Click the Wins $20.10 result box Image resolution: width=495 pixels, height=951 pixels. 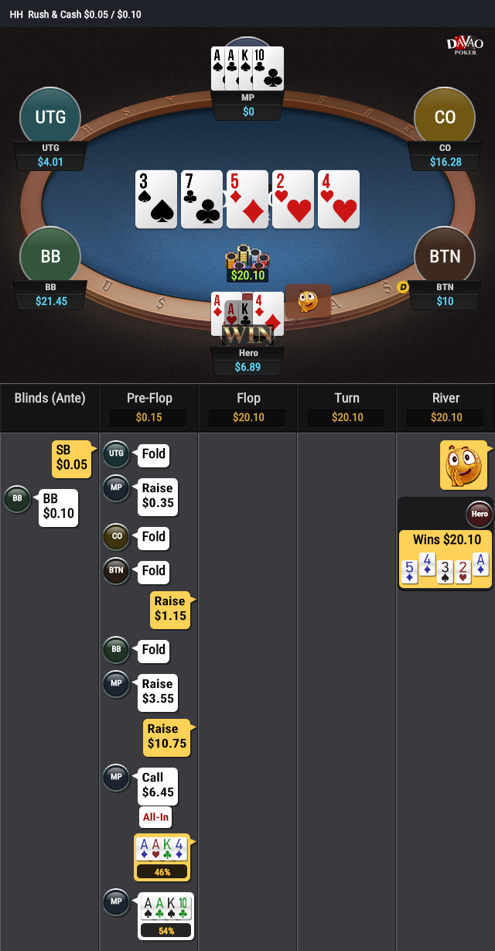pyautogui.click(x=445, y=559)
